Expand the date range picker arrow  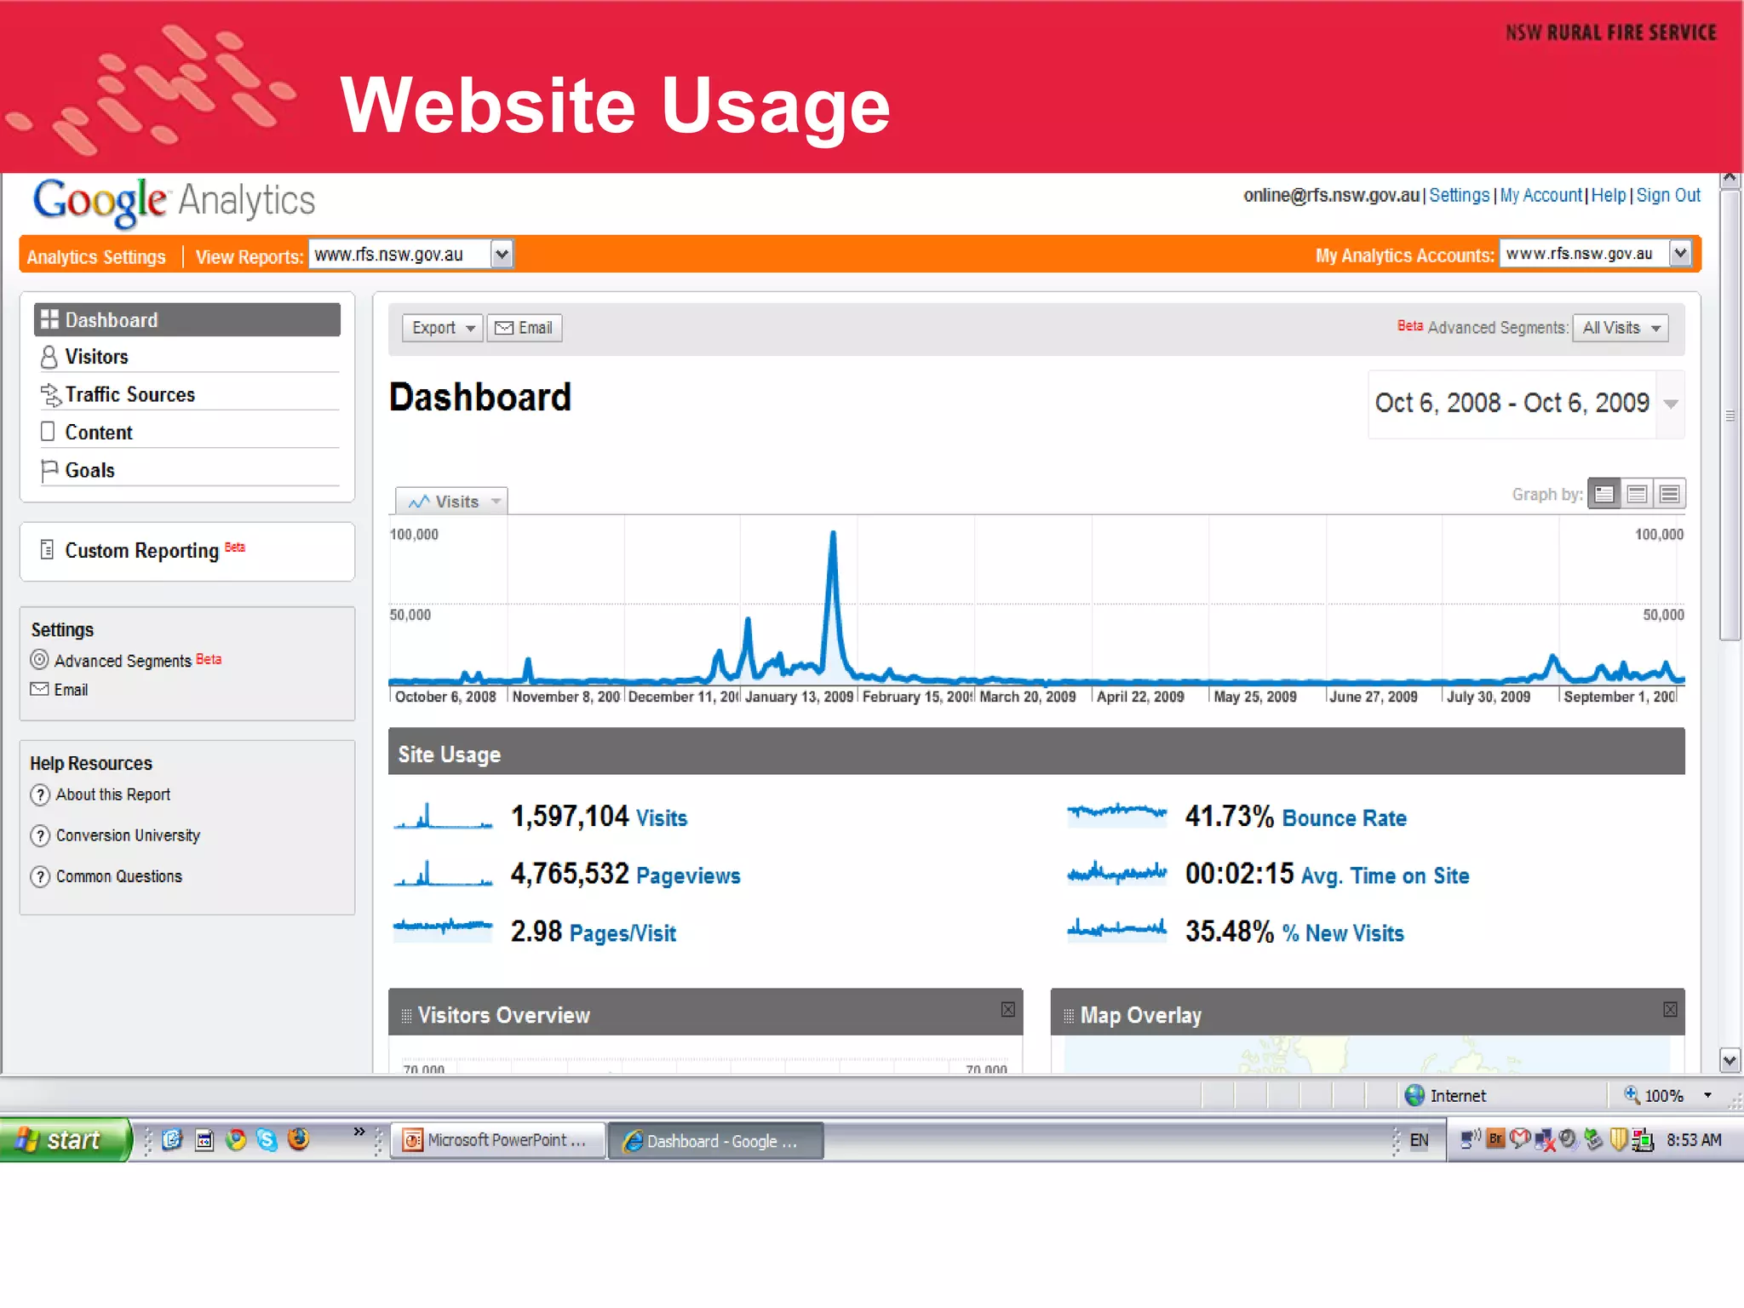click(x=1671, y=404)
